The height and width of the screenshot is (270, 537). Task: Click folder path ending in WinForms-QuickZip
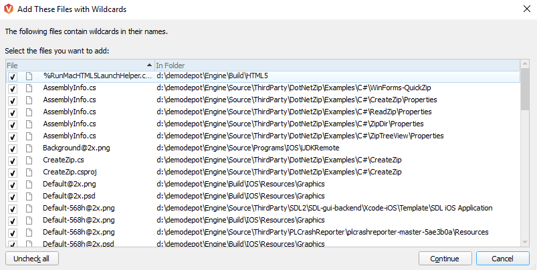click(294, 88)
